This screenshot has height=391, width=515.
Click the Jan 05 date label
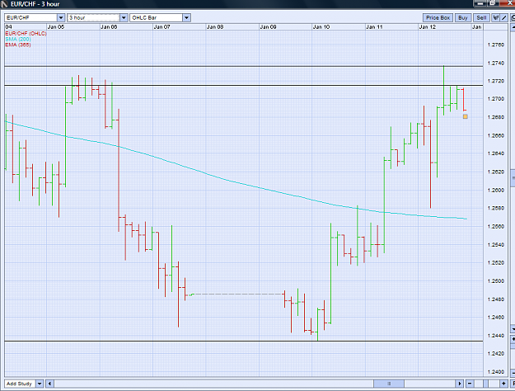[x=56, y=27]
